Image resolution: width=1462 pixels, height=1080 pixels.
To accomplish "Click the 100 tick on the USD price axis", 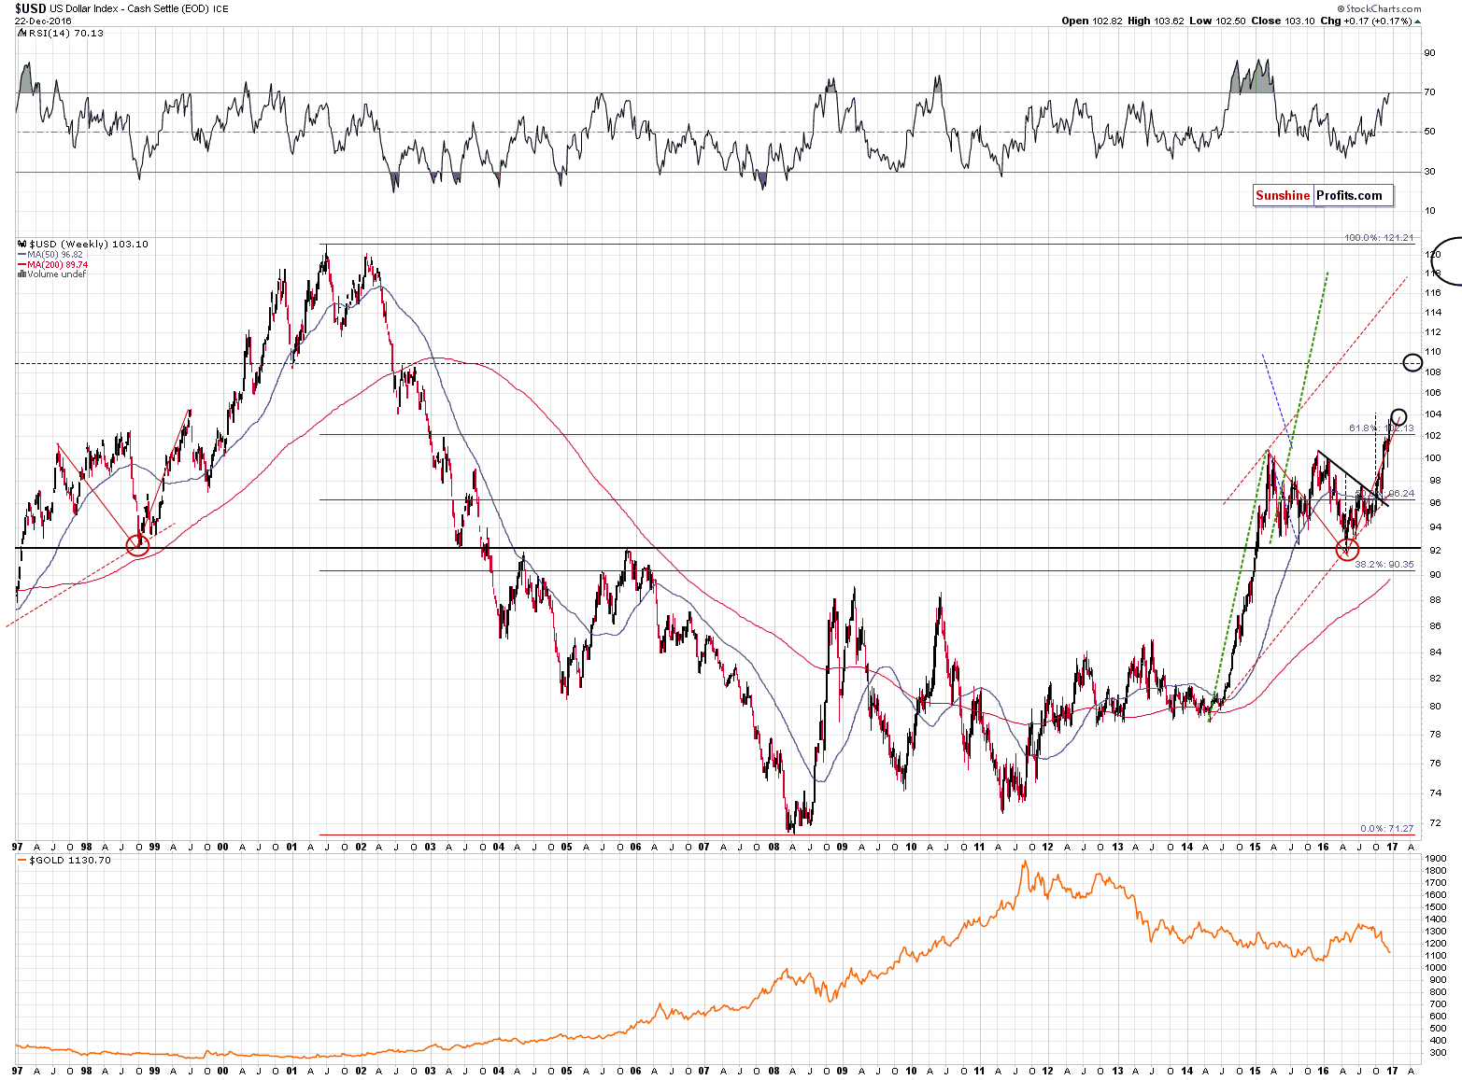I will pyautogui.click(x=1432, y=458).
